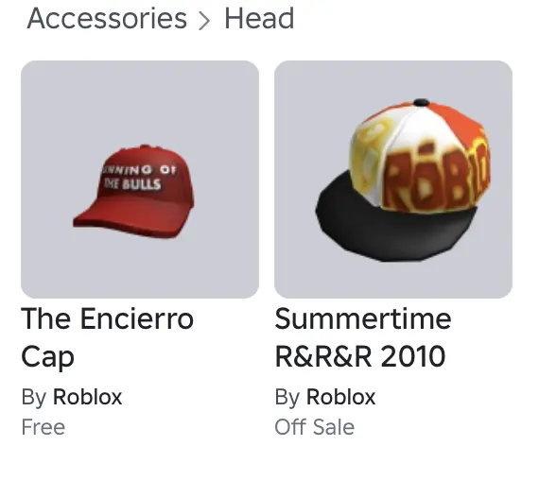Click the breadcrumb chevron after Accessories
Image resolution: width=539 pixels, height=480 pixels.
pos(204,22)
